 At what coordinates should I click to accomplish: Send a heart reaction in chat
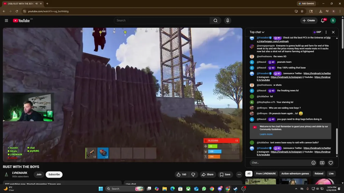[331, 163]
